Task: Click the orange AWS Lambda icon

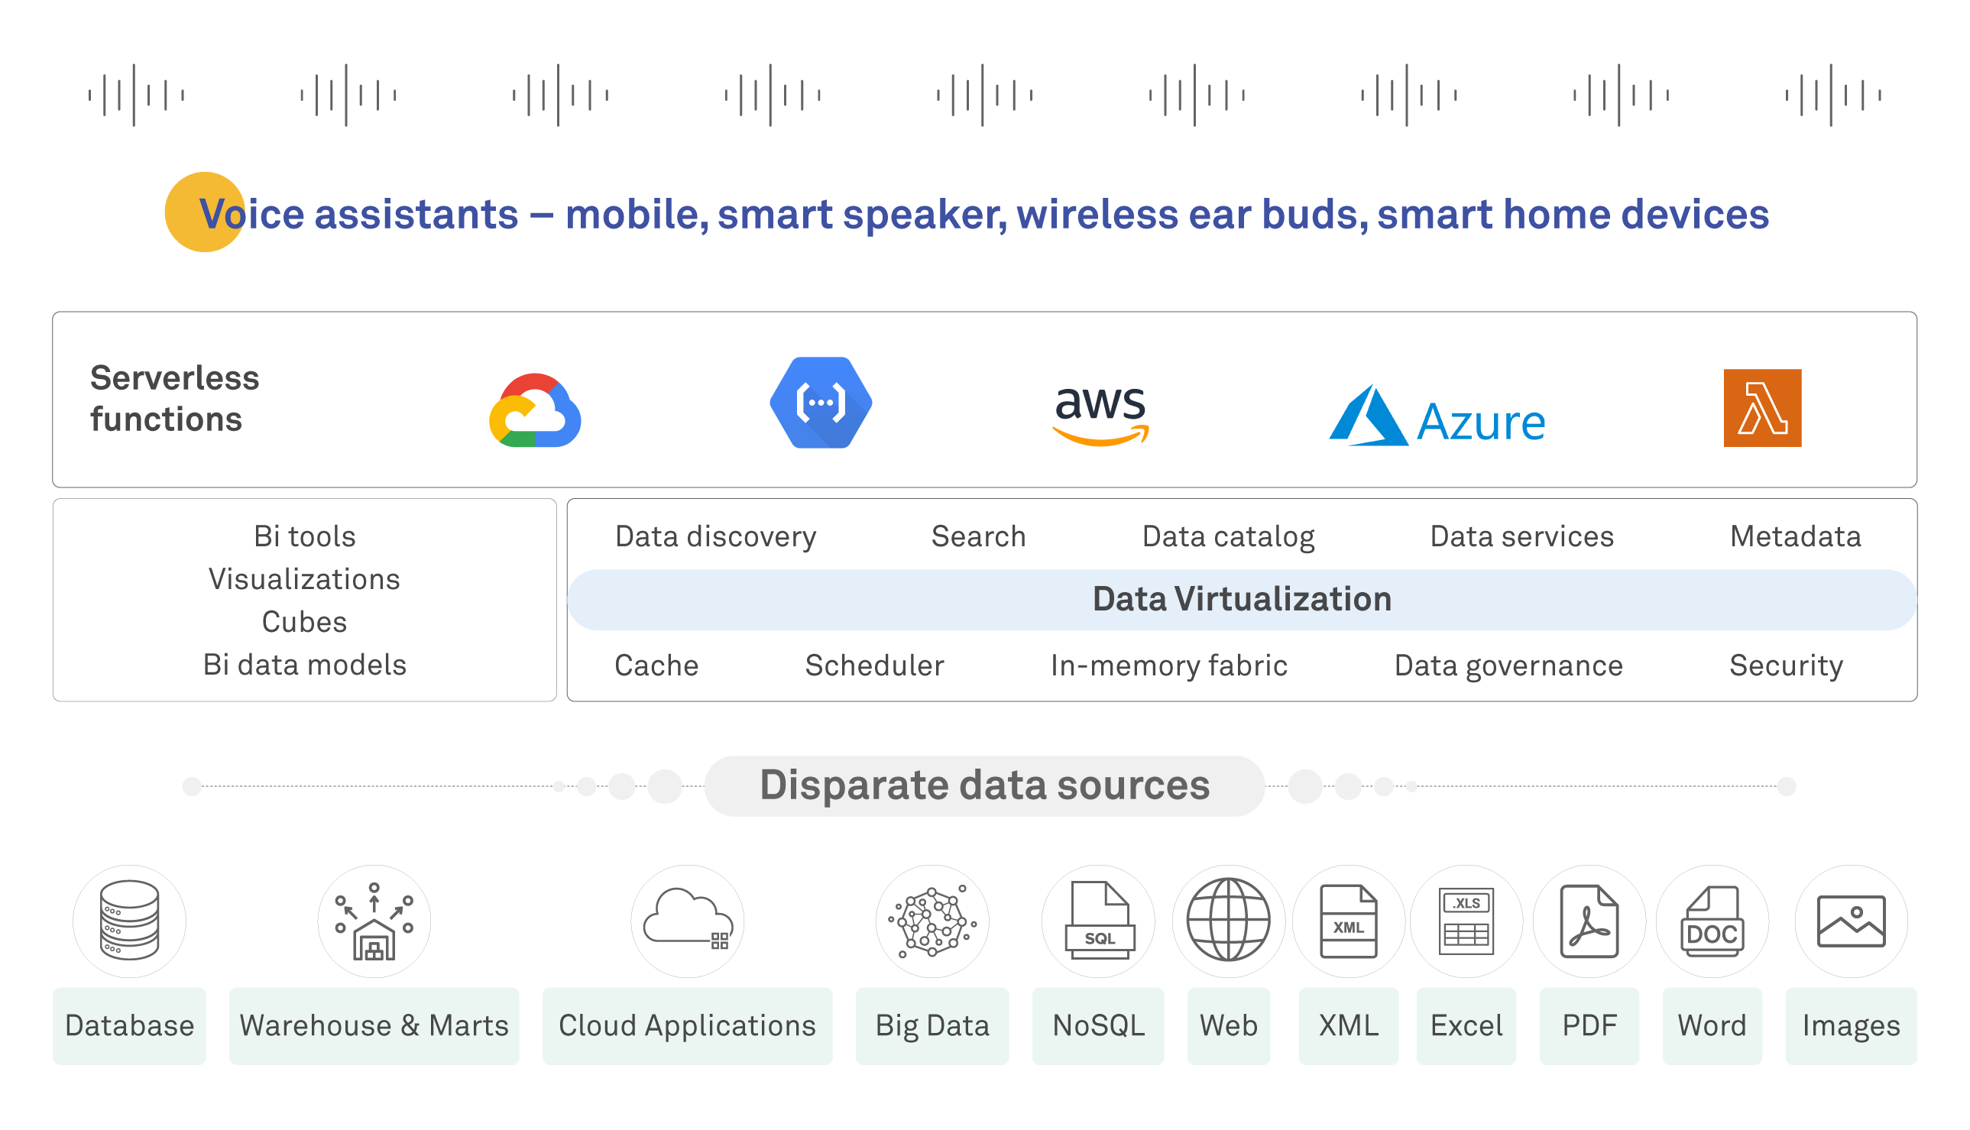Action: (1762, 408)
